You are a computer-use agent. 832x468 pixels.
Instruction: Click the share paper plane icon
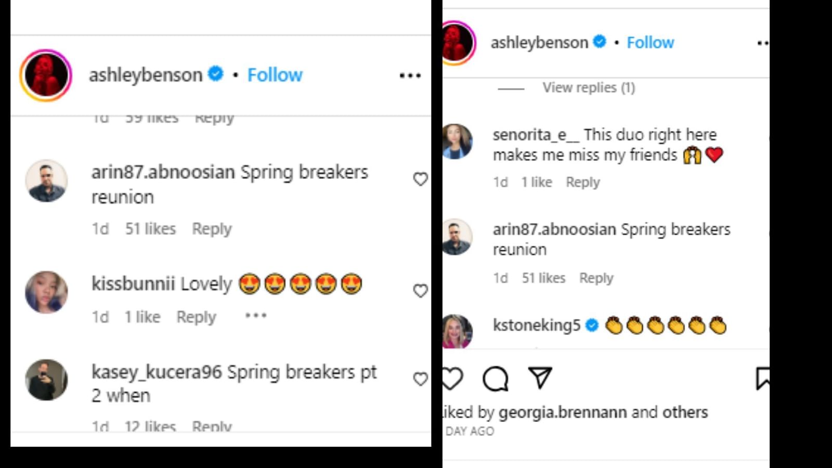(x=540, y=378)
